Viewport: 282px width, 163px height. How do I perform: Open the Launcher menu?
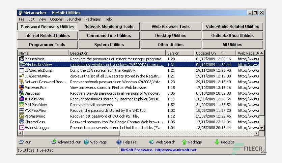74,19
